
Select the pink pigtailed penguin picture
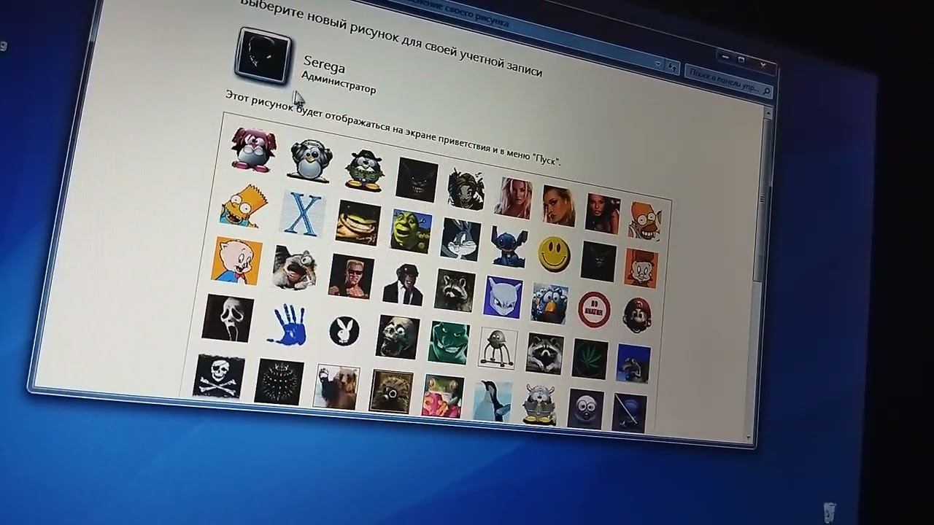(253, 149)
